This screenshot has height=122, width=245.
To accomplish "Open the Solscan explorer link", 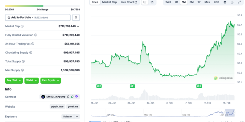I will click(68, 116).
